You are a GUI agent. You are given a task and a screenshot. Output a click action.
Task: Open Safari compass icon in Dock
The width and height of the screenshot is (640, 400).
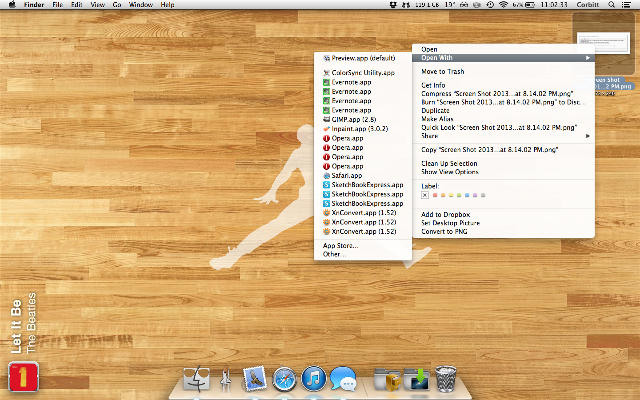(x=284, y=379)
